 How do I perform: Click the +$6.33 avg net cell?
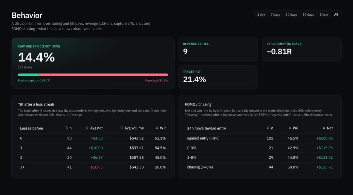click(x=96, y=157)
